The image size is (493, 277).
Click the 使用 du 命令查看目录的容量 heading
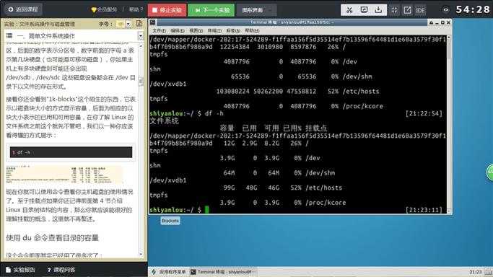(52, 238)
